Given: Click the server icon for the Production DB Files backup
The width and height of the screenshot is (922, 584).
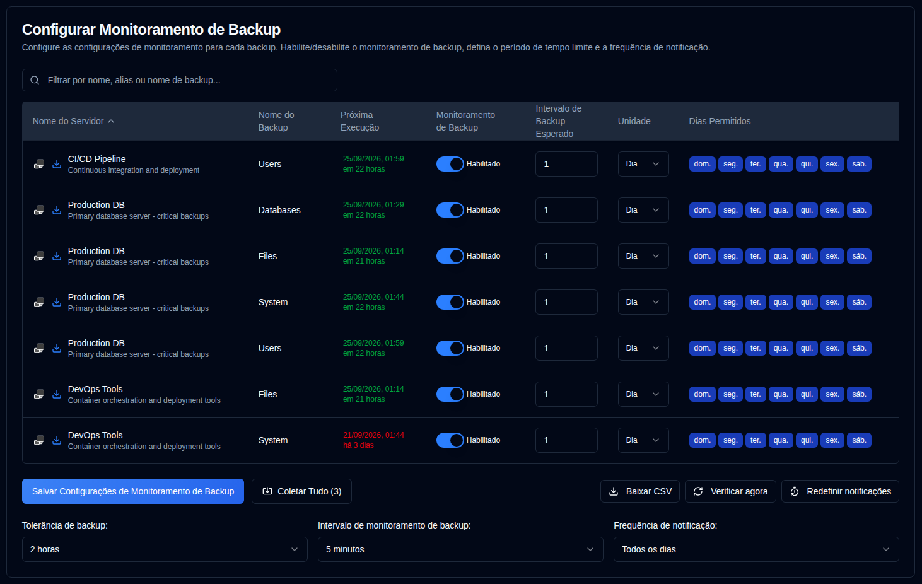Looking at the screenshot, I should [x=39, y=256].
